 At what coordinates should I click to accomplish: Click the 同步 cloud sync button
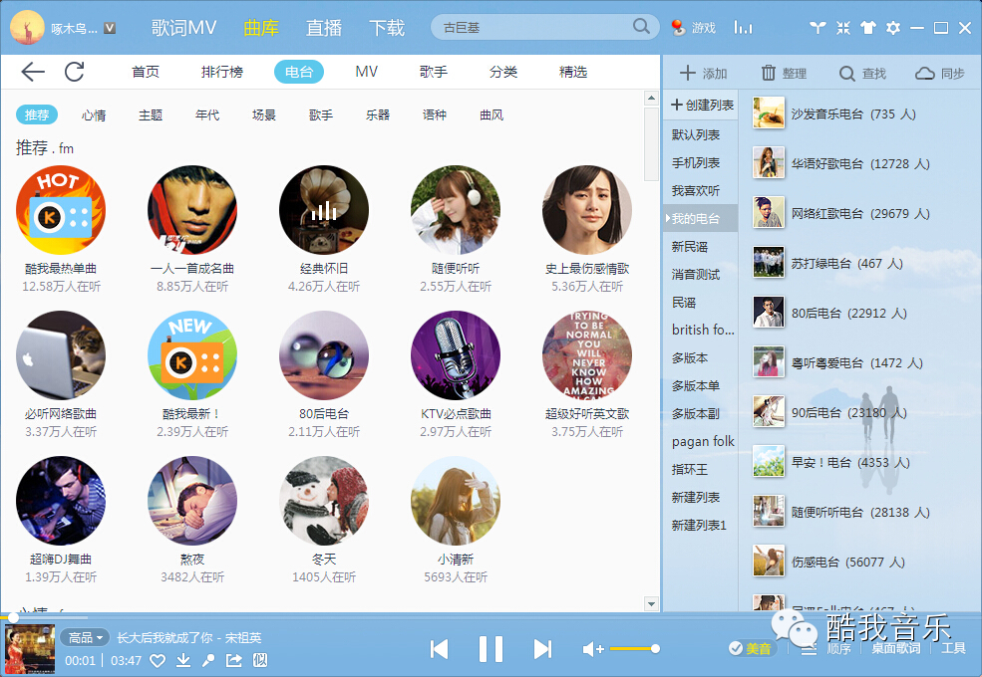pos(940,74)
